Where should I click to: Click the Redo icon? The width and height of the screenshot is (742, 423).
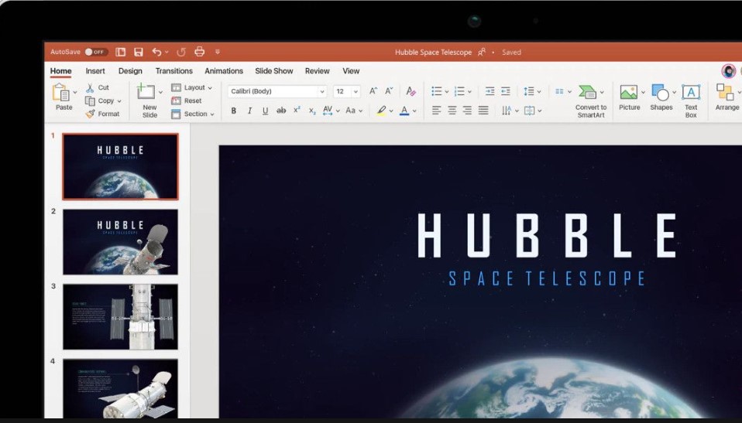point(180,52)
